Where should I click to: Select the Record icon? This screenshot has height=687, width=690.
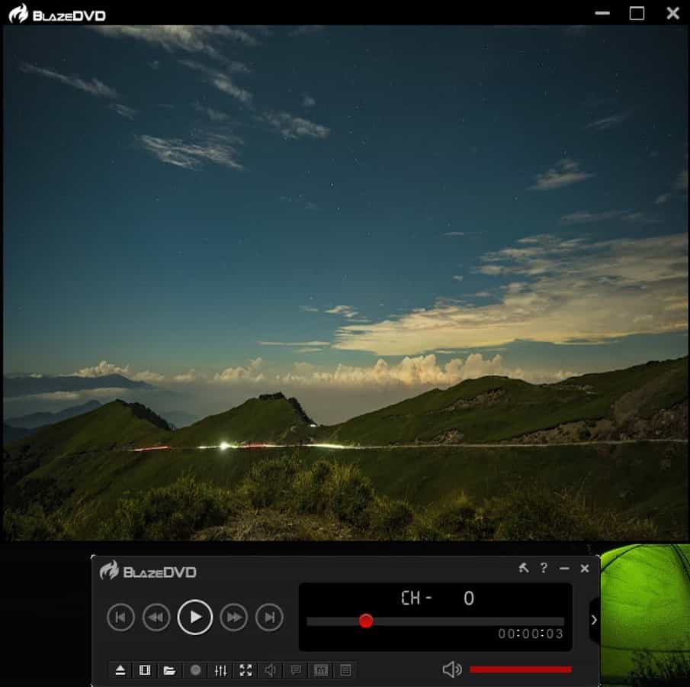click(x=194, y=670)
